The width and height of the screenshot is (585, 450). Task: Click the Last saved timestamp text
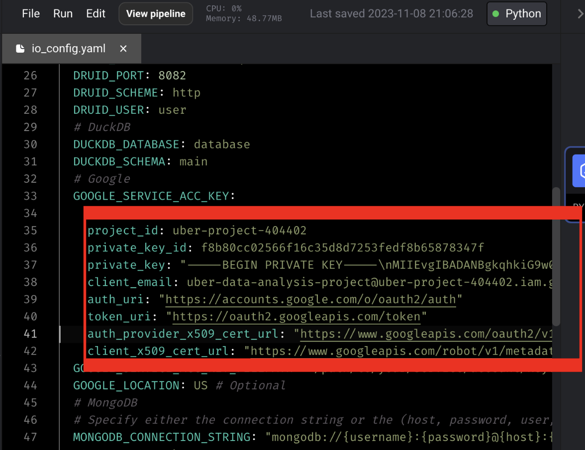(x=391, y=14)
